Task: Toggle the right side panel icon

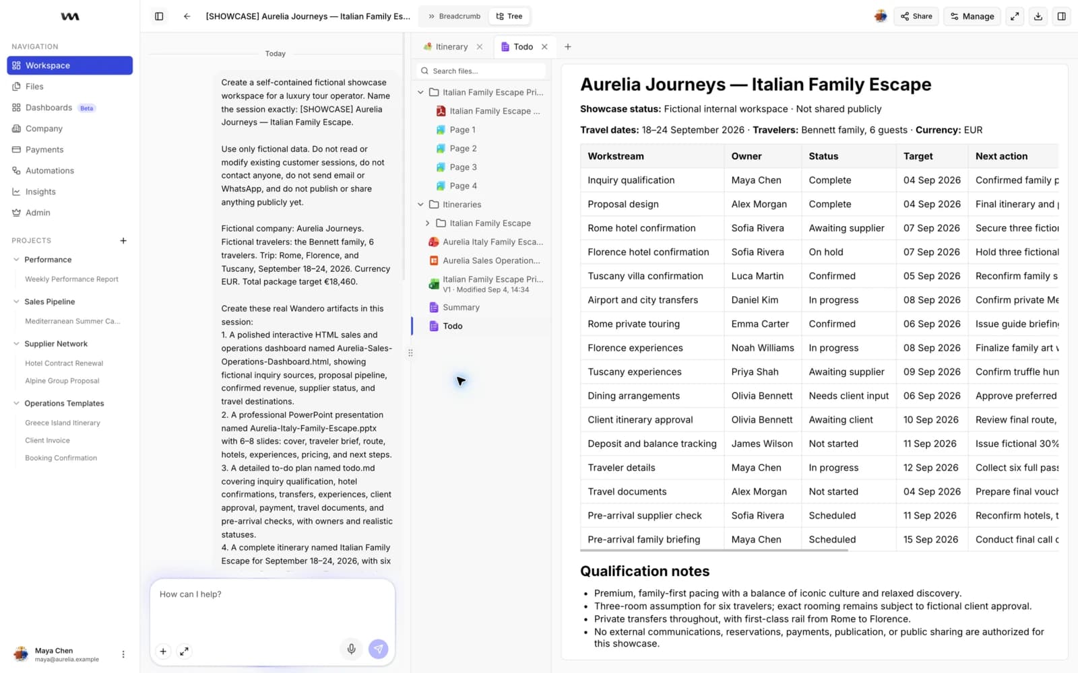Action: click(1061, 16)
